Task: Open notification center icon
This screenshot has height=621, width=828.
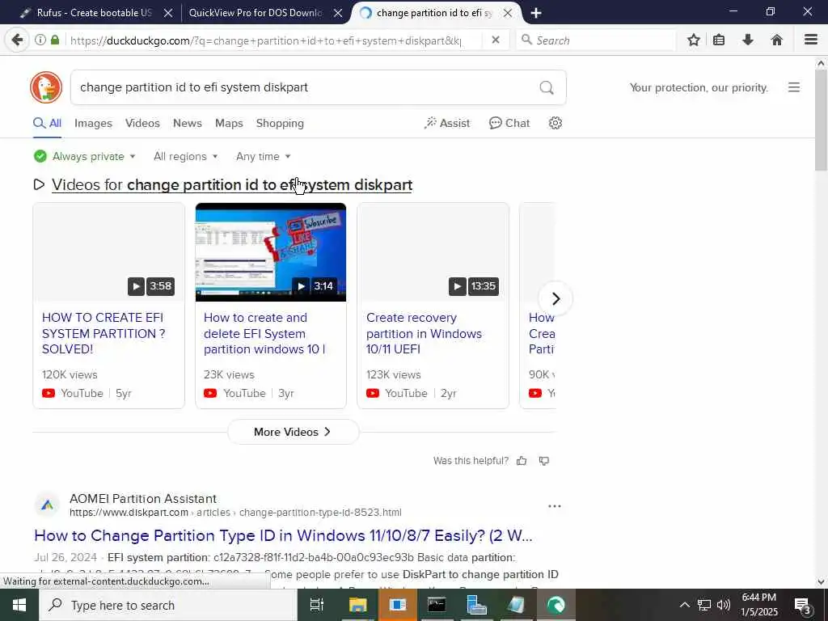Action: click(803, 605)
